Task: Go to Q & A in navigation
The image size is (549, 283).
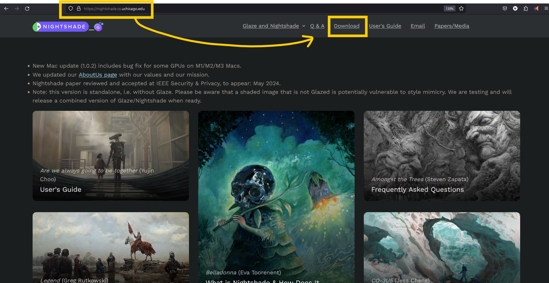Action: pyautogui.click(x=317, y=26)
